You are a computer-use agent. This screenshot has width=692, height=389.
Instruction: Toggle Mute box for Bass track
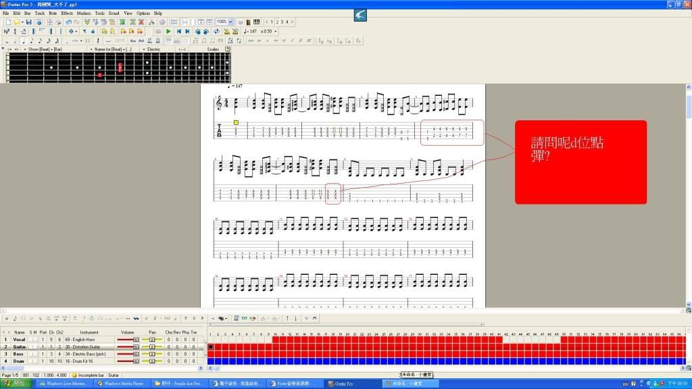tap(35, 354)
